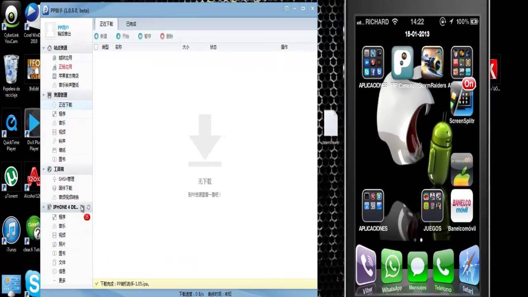The width and height of the screenshot is (528, 297).
Task: Delete the download with the 删除 button
Action: click(167, 36)
